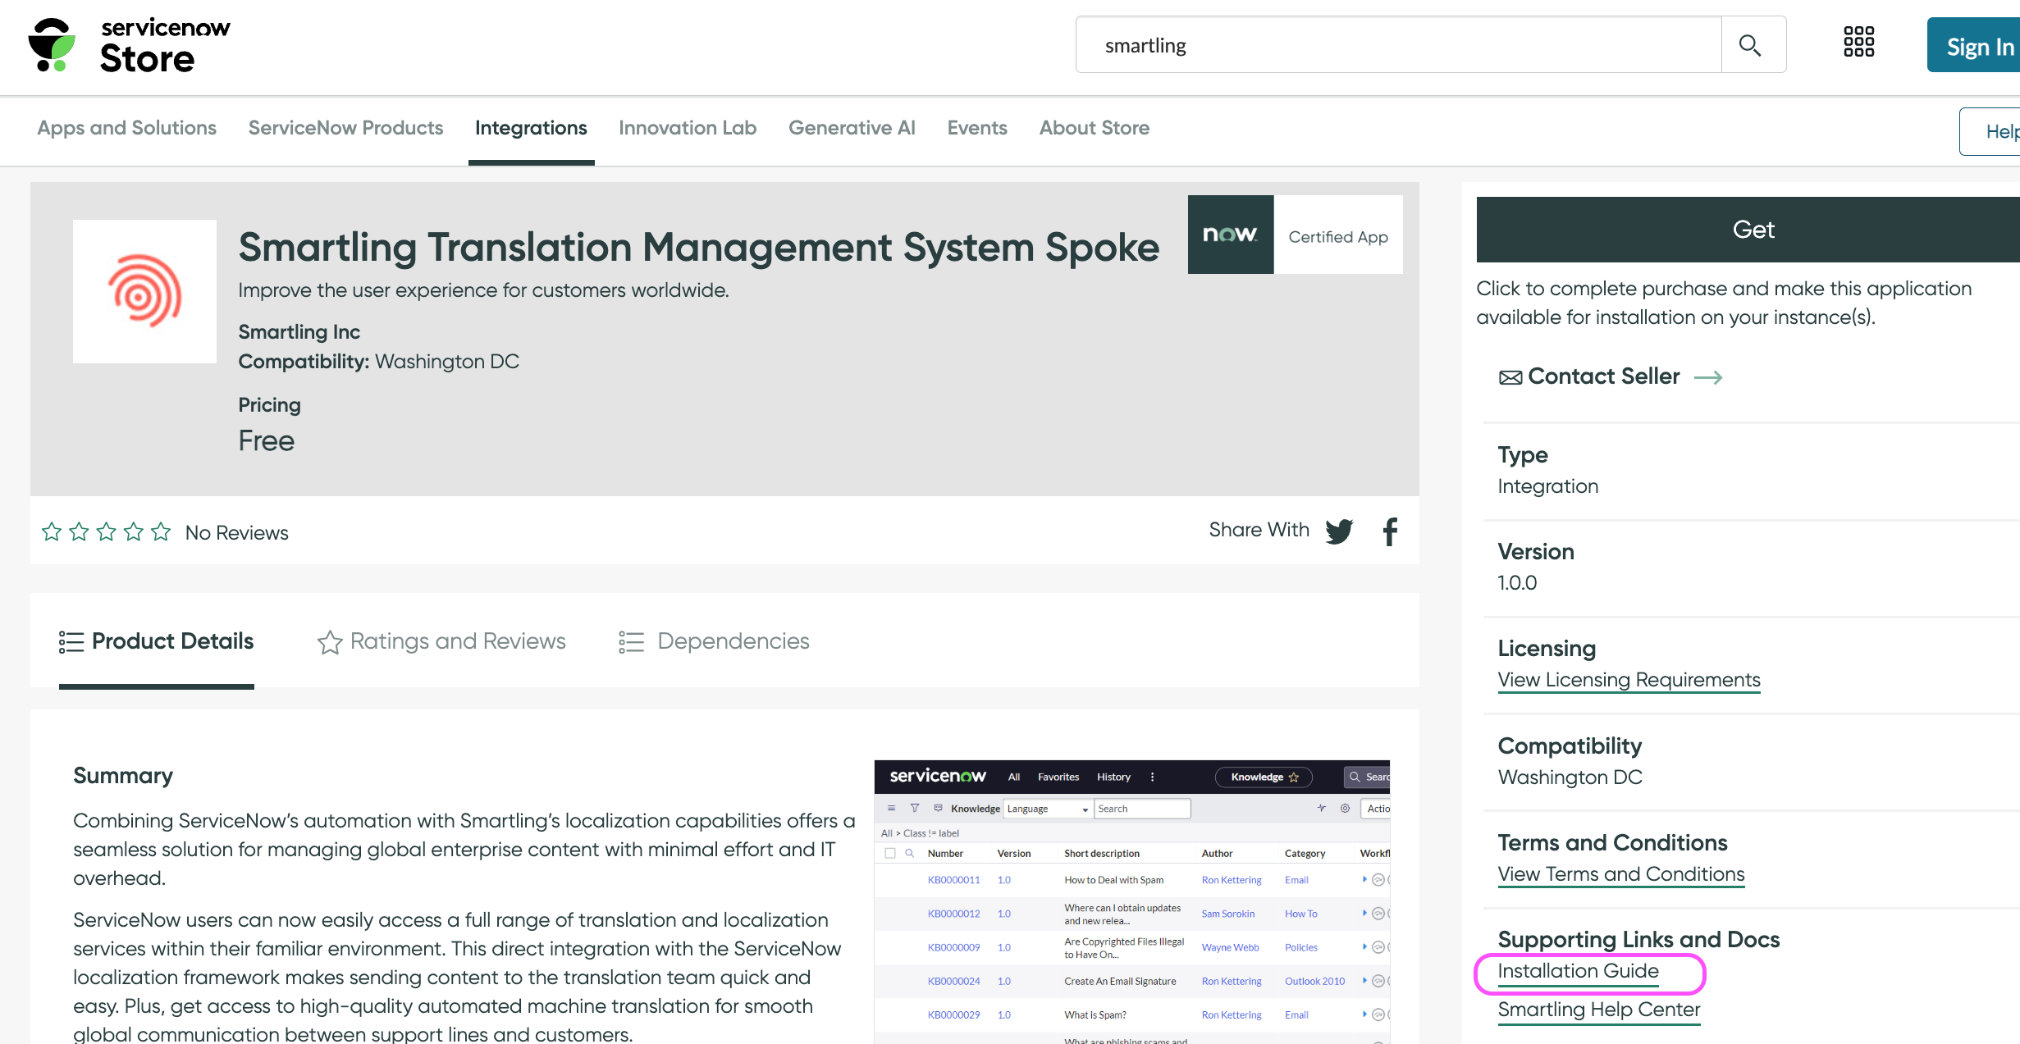2020x1044 pixels.
Task: Click the search magnifier button
Action: click(x=1750, y=45)
